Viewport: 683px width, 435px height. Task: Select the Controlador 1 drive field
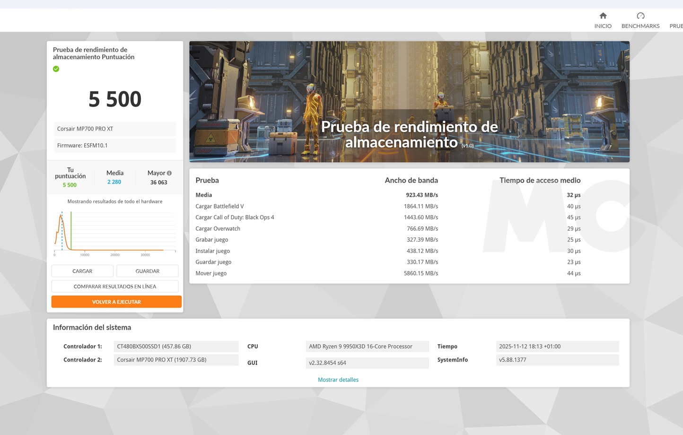pos(176,346)
